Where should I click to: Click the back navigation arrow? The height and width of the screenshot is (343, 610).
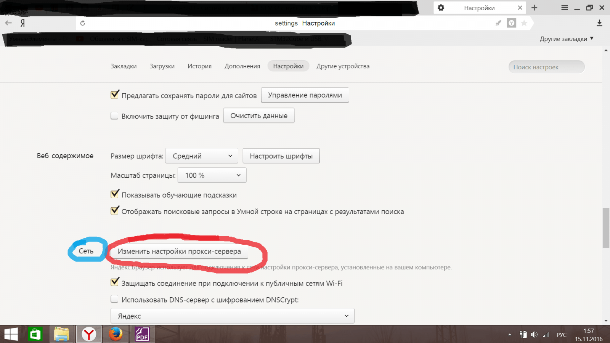pos(8,23)
